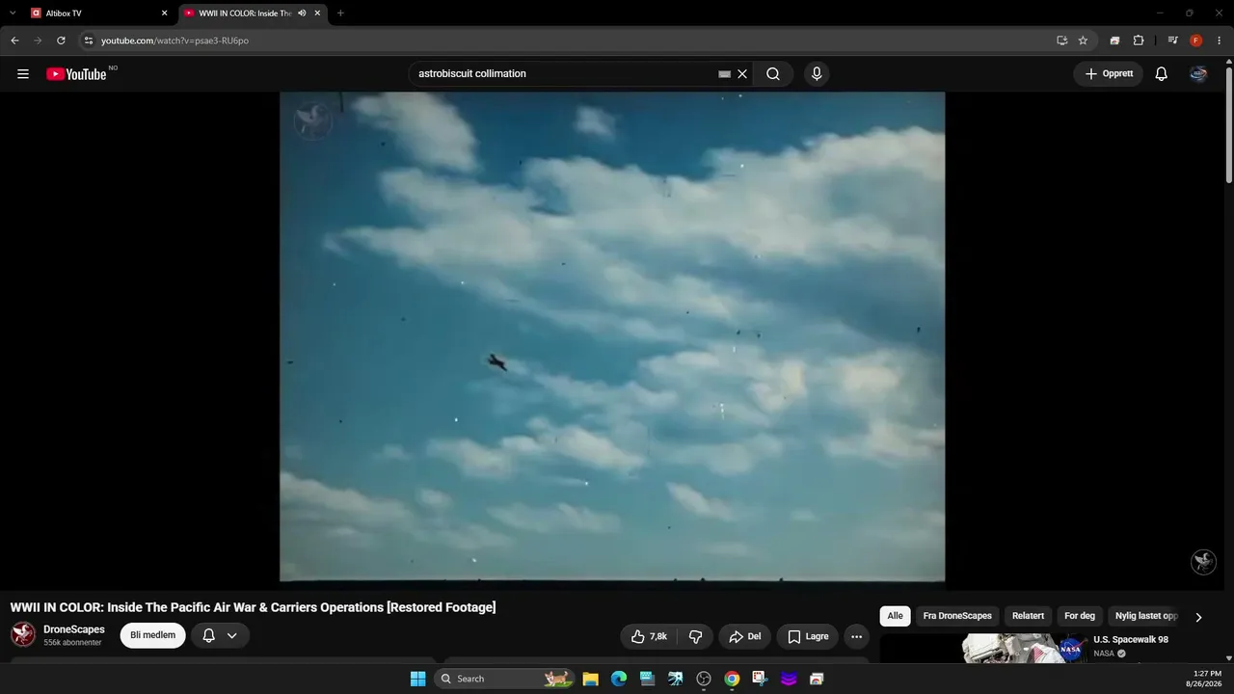Open Chrome profile F avatar
The image size is (1234, 694).
(x=1196, y=40)
